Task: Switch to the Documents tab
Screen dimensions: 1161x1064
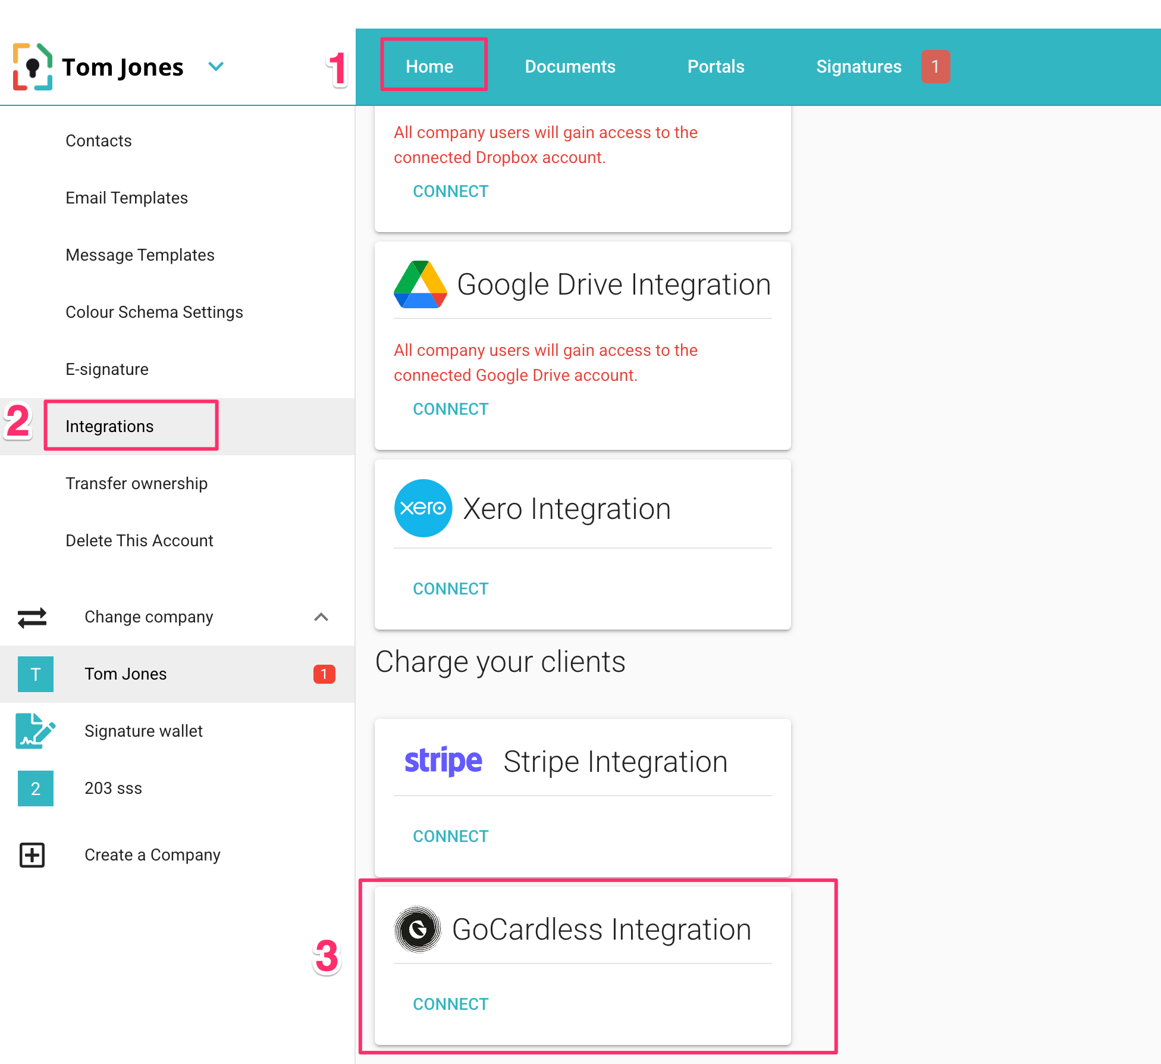Action: (570, 66)
